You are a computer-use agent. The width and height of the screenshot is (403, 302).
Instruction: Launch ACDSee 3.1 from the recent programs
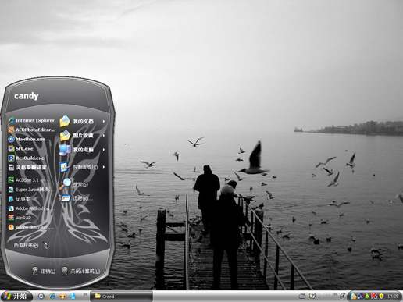coord(23,180)
